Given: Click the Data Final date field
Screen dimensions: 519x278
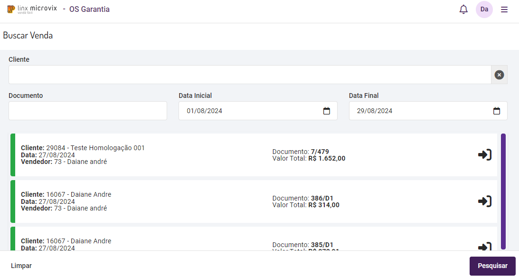Looking at the screenshot, I should pos(423,111).
